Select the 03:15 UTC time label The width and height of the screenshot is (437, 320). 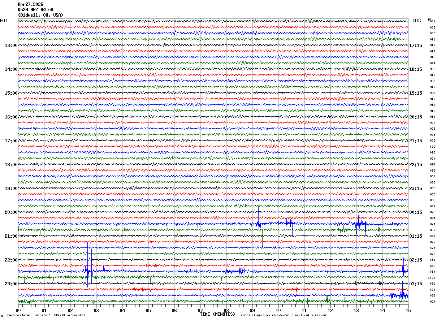[416, 284]
